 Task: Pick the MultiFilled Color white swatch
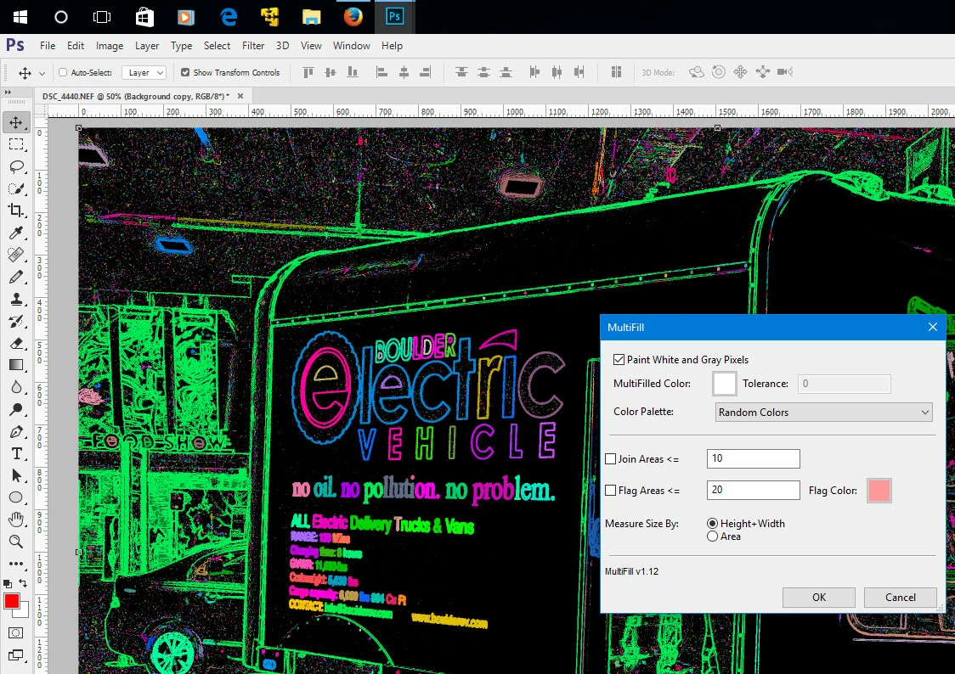pos(724,384)
